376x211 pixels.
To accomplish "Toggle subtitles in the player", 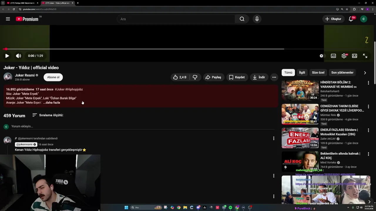I will (333, 56).
